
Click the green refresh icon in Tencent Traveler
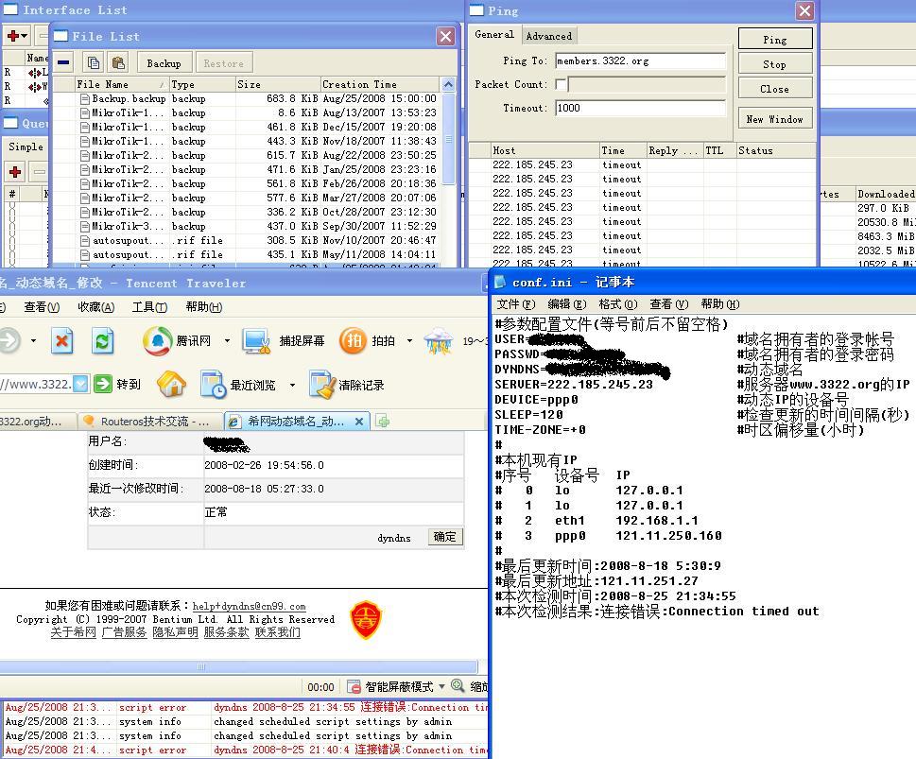(x=102, y=340)
